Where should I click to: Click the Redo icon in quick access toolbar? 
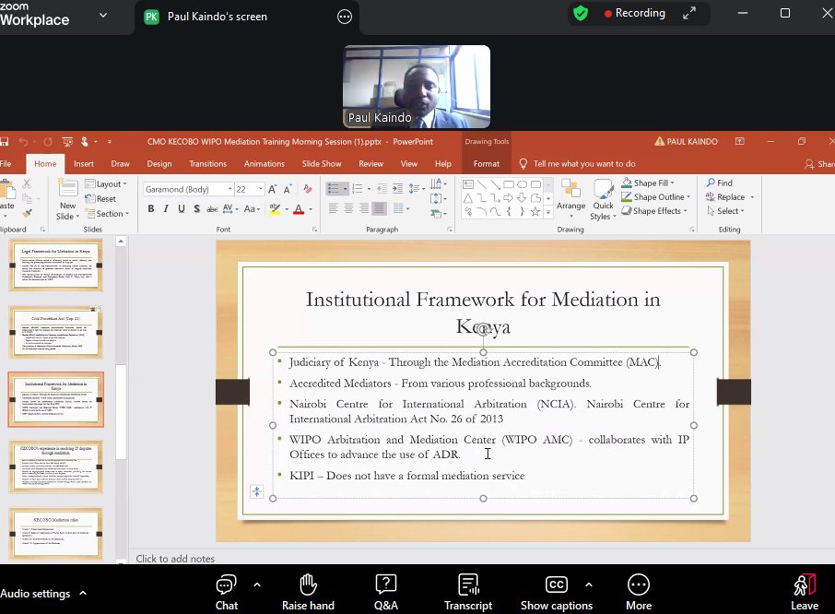[x=48, y=142]
